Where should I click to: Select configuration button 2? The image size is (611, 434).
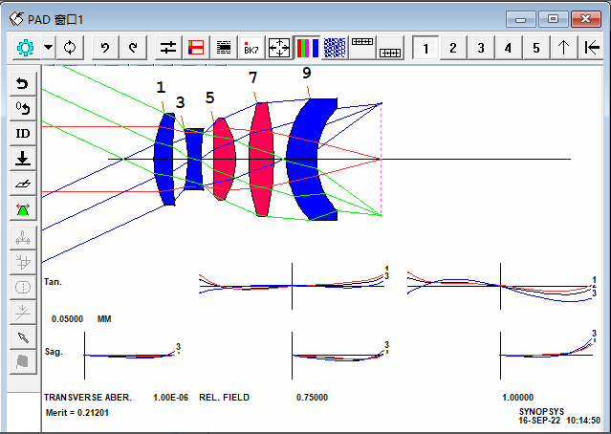[453, 48]
